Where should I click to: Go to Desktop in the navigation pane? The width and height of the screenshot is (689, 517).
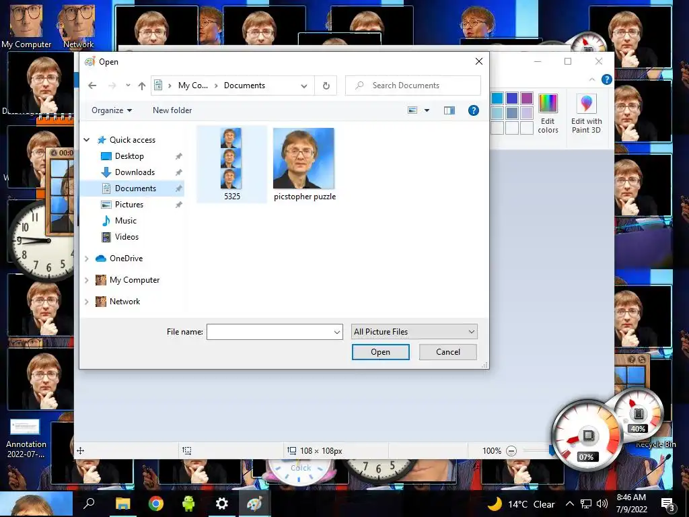coord(129,156)
